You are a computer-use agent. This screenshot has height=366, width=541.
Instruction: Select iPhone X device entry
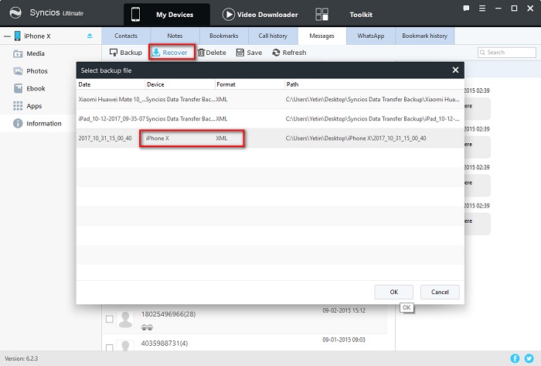point(37,36)
